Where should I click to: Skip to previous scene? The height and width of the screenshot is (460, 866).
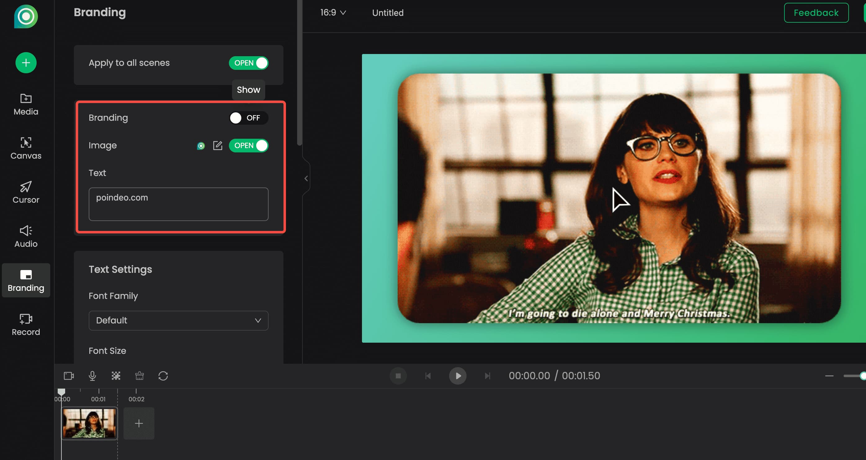click(428, 376)
